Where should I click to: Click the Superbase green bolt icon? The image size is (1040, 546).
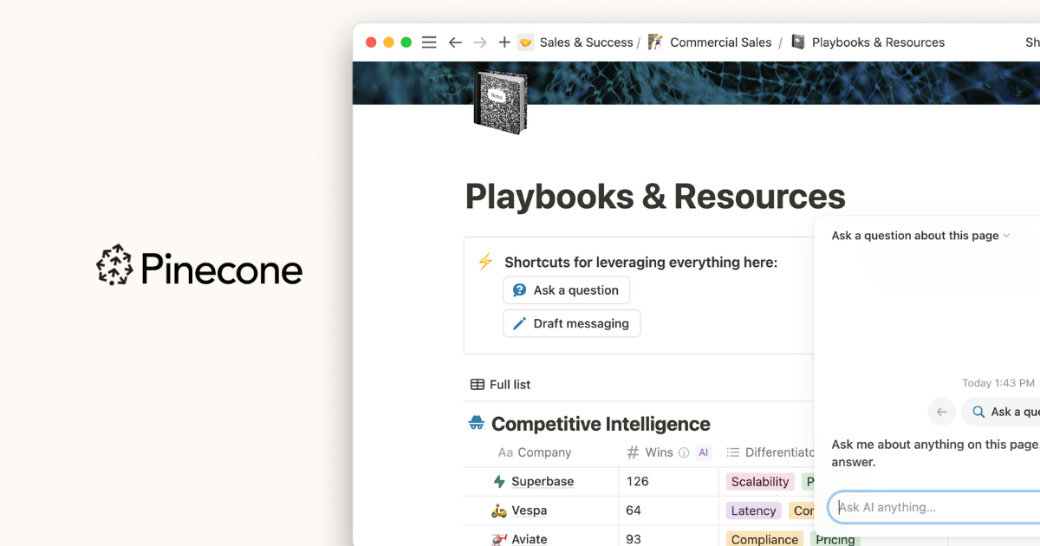tap(498, 482)
